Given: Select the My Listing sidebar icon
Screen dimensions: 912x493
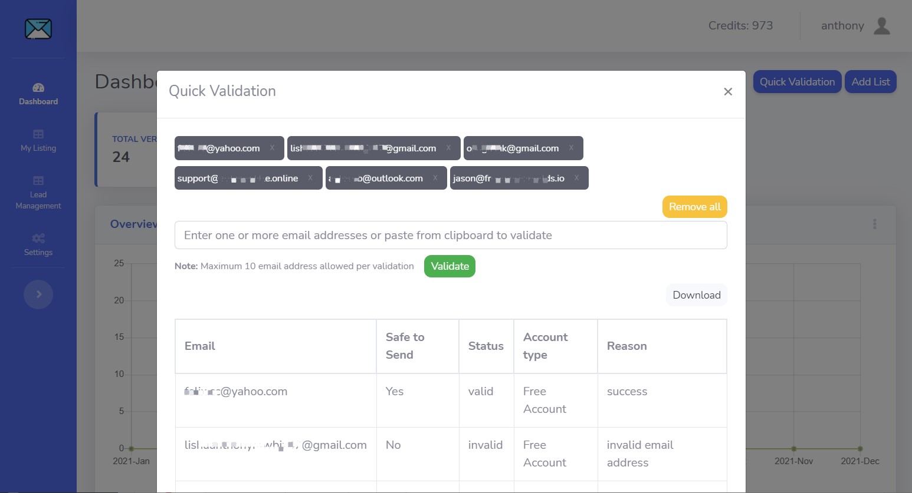Looking at the screenshot, I should (x=38, y=134).
